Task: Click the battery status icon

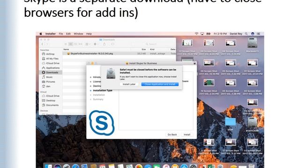Action: click(x=208, y=34)
